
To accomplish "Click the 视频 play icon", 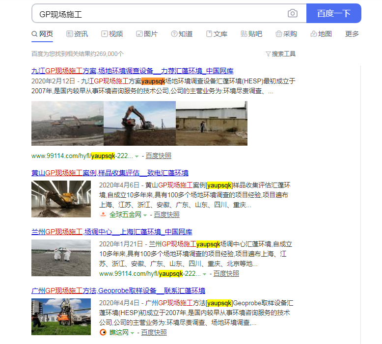I will tap(104, 34).
